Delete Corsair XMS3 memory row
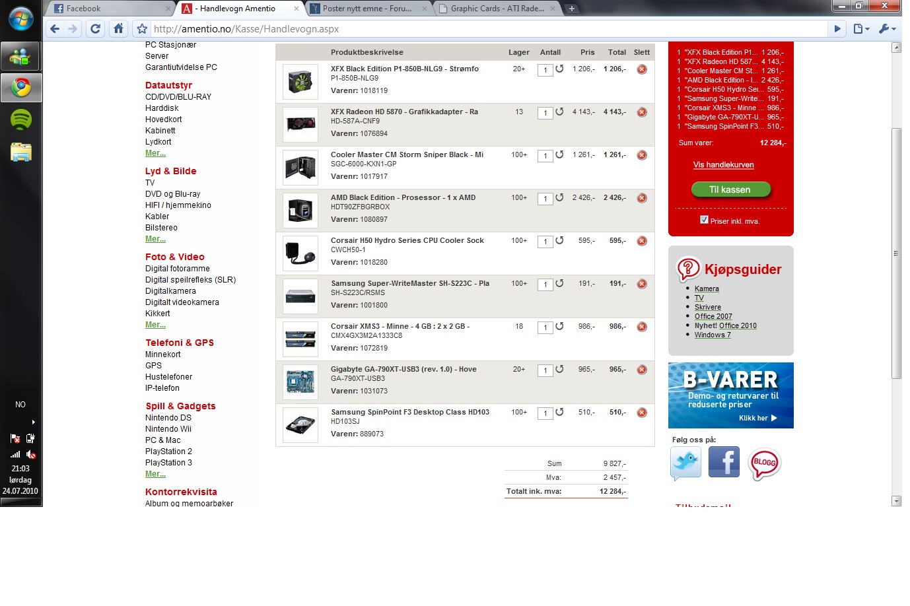The height and width of the screenshot is (606, 910). pyautogui.click(x=641, y=327)
